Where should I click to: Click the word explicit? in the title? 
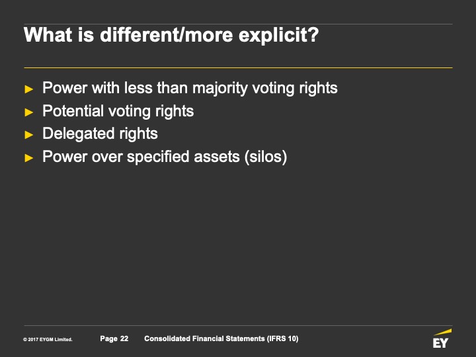coord(280,35)
